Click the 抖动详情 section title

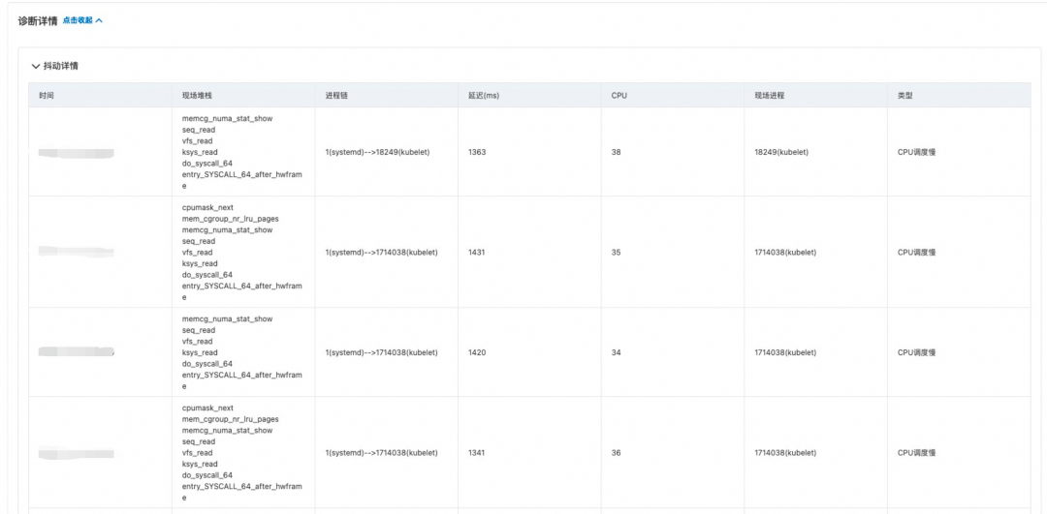[62, 67]
